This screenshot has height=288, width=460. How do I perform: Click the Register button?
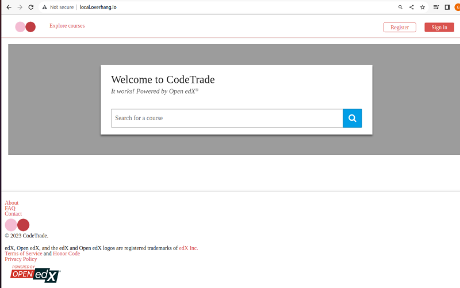[400, 27]
